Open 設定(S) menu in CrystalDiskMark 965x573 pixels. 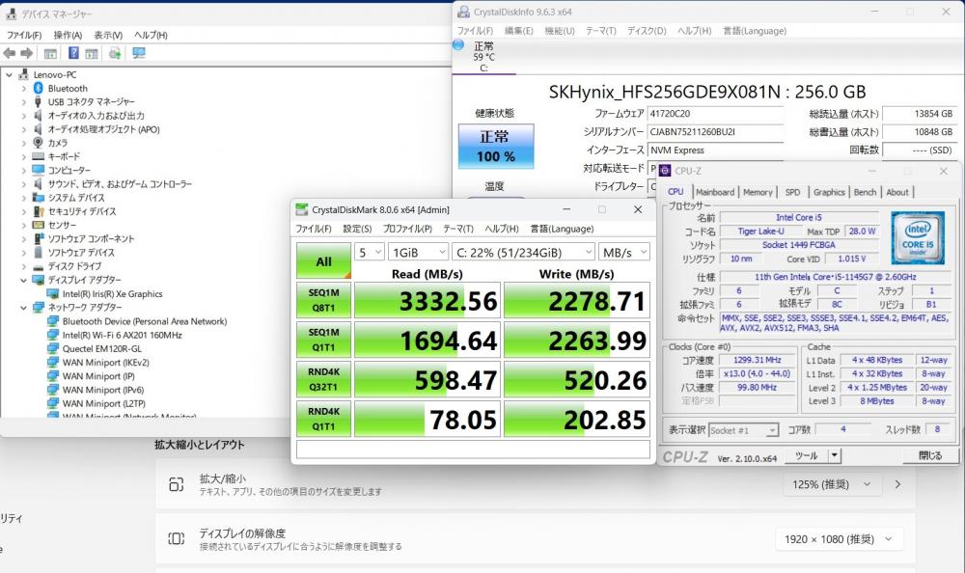(x=357, y=229)
